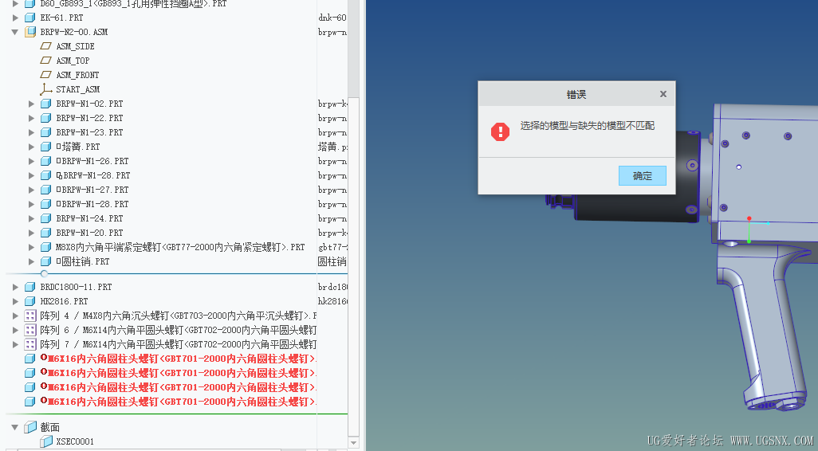Click the EK-61.PRT part icon
This screenshot has width=818, height=451.
[30, 18]
